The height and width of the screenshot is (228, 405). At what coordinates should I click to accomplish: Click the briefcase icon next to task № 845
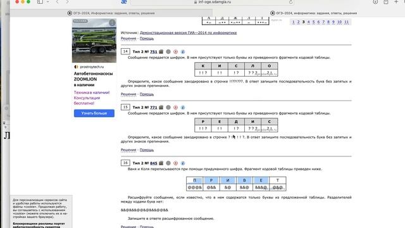tap(161, 163)
